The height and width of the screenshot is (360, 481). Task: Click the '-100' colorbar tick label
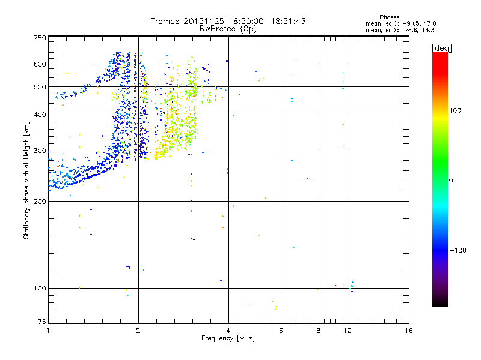click(458, 250)
